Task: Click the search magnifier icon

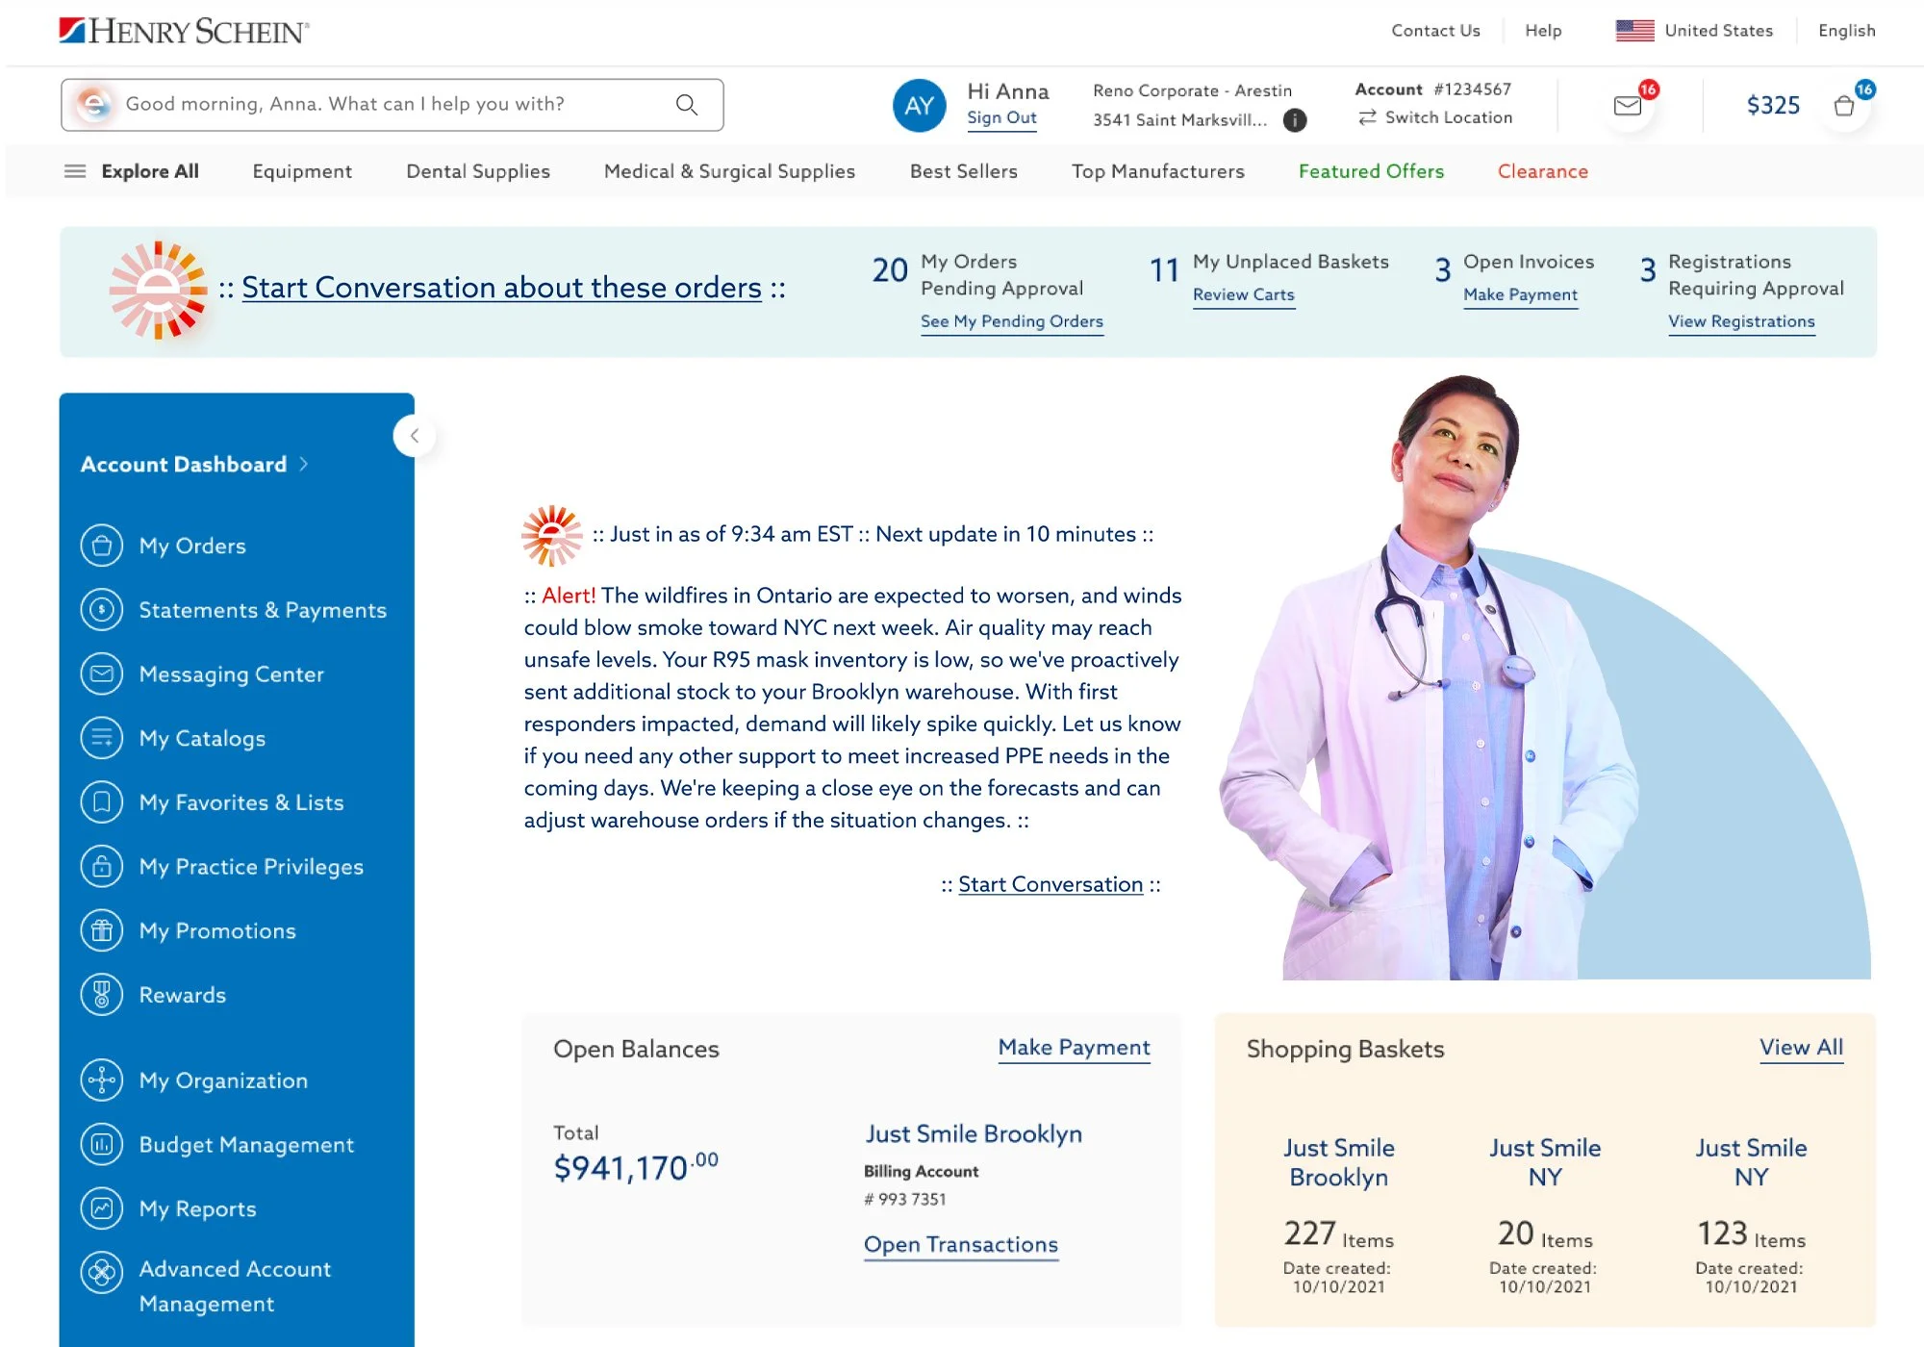Action: (x=687, y=105)
